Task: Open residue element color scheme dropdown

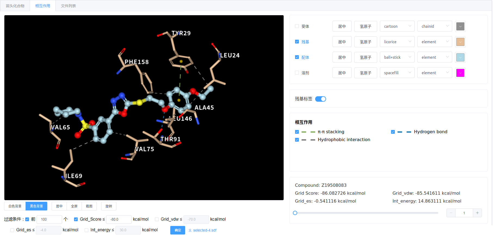Action: point(435,42)
